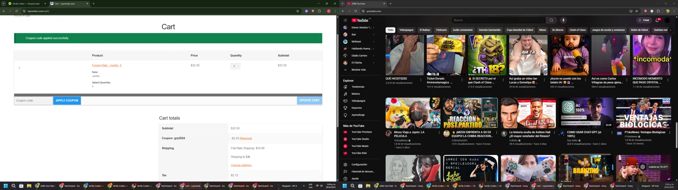The height and width of the screenshot is (190, 678).
Task: Click the YouTube search magnifier button
Action: point(551,20)
